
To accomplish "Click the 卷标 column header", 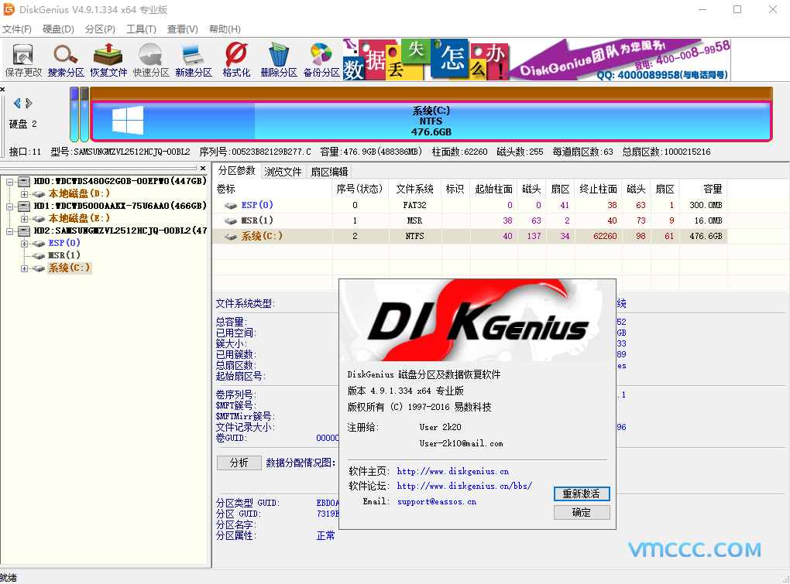I will (273, 189).
